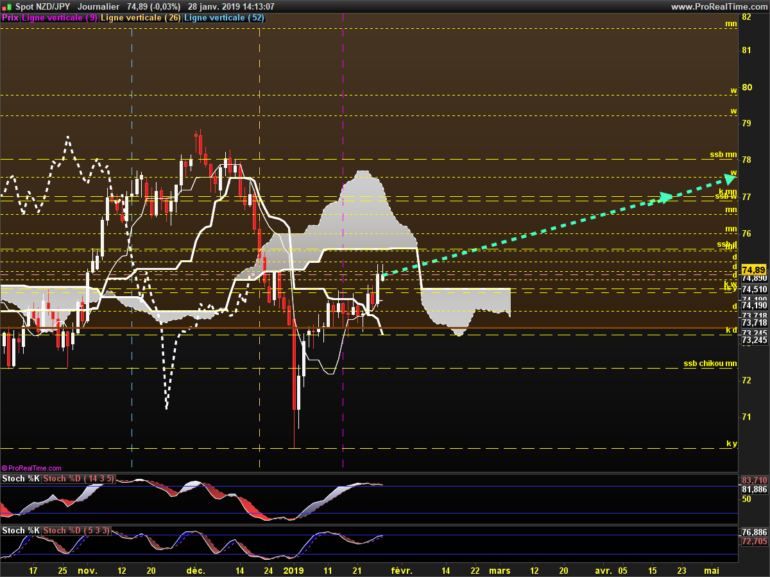This screenshot has height=577, width=770.
Task: Click the Stoch %D (5 3 3) label
Action: (76, 531)
